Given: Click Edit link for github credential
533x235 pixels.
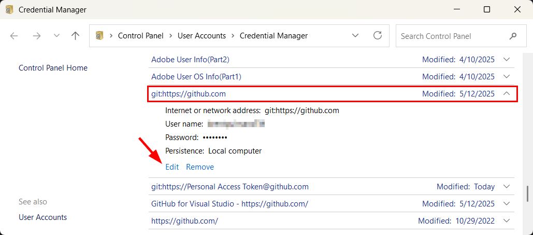Looking at the screenshot, I should pos(172,167).
